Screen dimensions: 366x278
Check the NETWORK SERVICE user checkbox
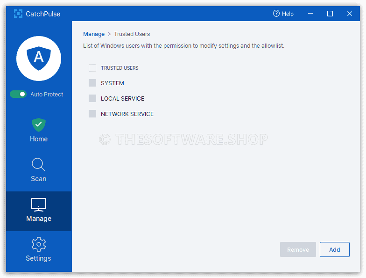[92, 114]
